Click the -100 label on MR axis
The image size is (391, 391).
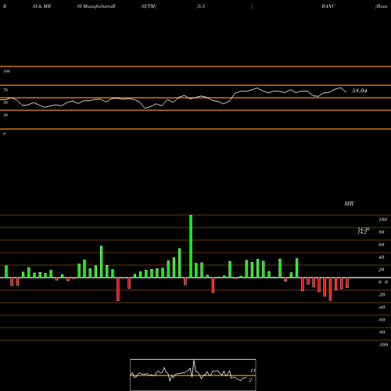coord(383,345)
